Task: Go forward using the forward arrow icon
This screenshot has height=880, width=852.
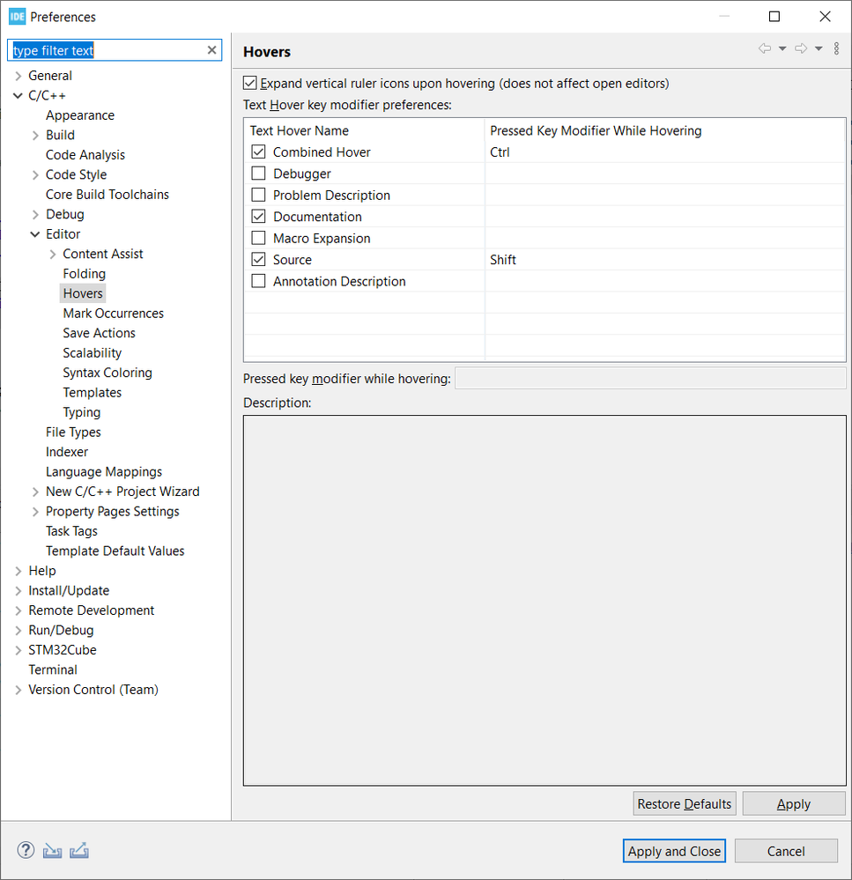Action: 800,49
